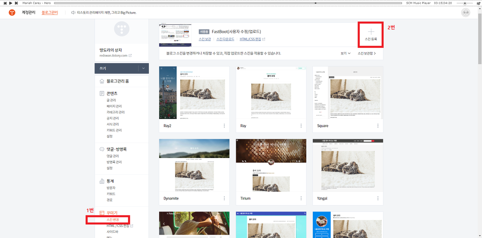The image size is (482, 238).
Task: Adjust the music player volume slider
Action: 465,3
